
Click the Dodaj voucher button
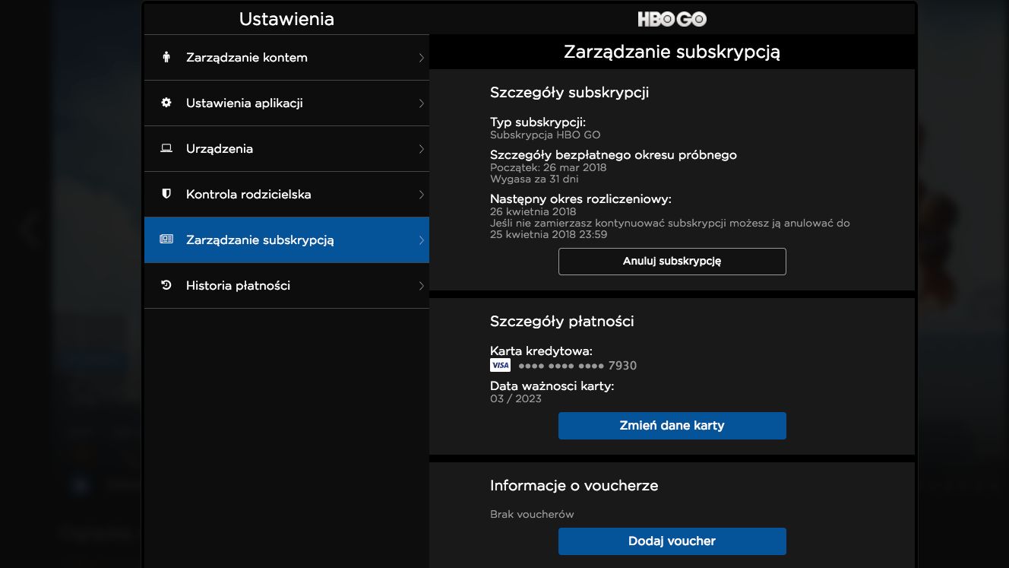tap(672, 541)
